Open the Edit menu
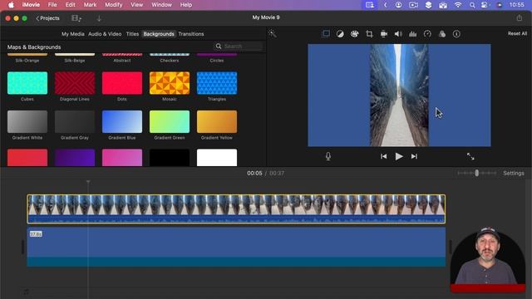Screen dimensions: 532x299 (70, 5)
